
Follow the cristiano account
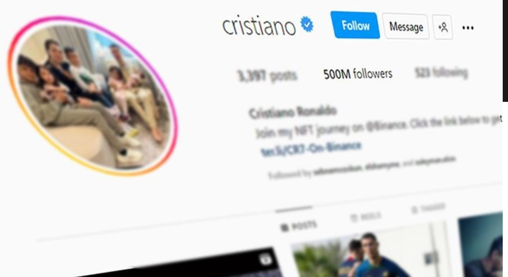point(355,25)
